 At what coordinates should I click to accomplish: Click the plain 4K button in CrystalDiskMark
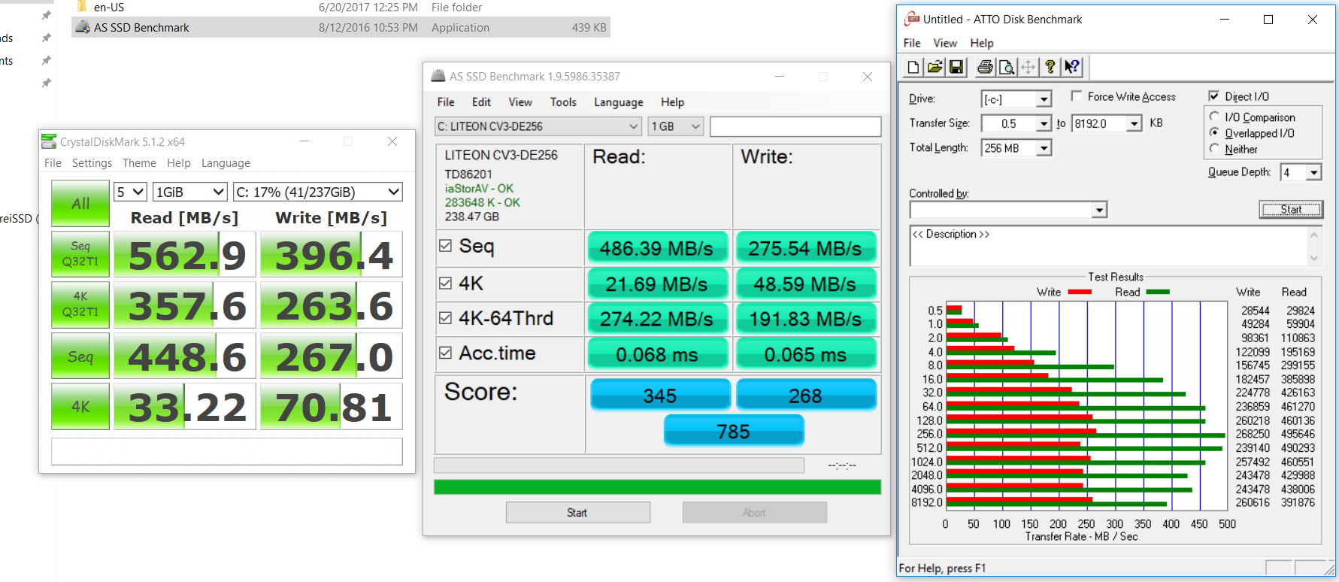click(x=80, y=406)
